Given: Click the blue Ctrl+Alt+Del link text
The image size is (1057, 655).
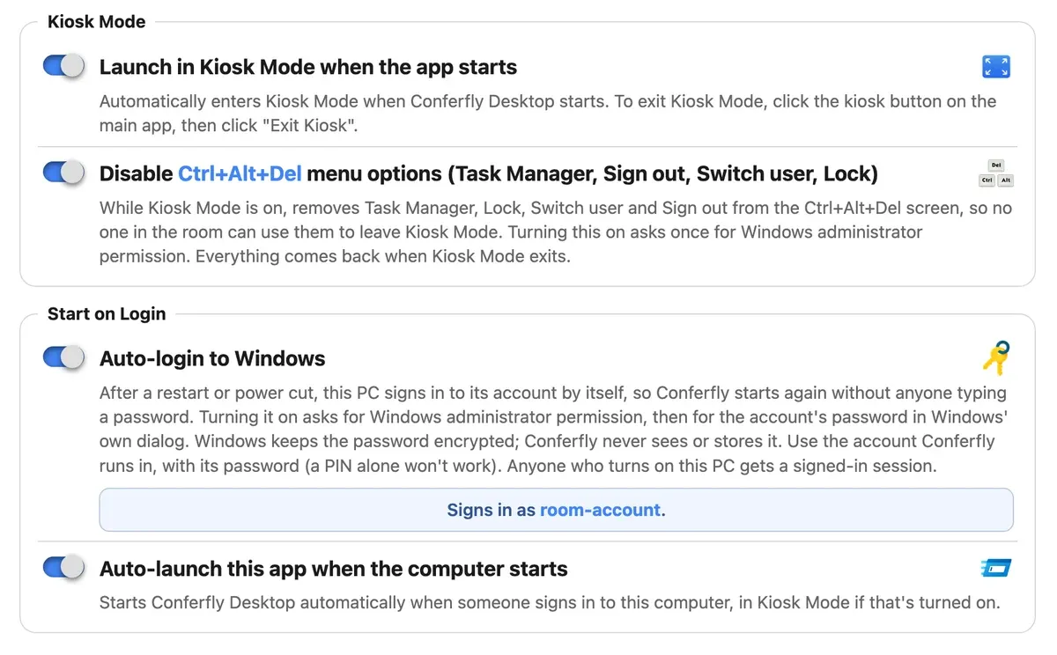Looking at the screenshot, I should pos(240,173).
